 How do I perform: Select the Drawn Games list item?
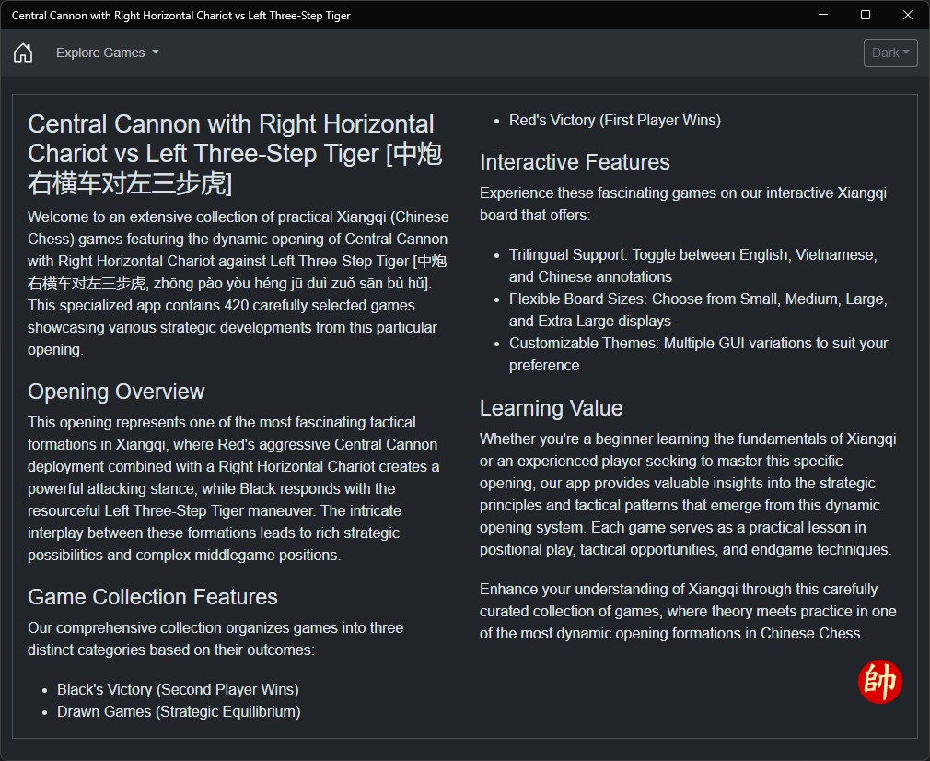pyautogui.click(x=179, y=711)
